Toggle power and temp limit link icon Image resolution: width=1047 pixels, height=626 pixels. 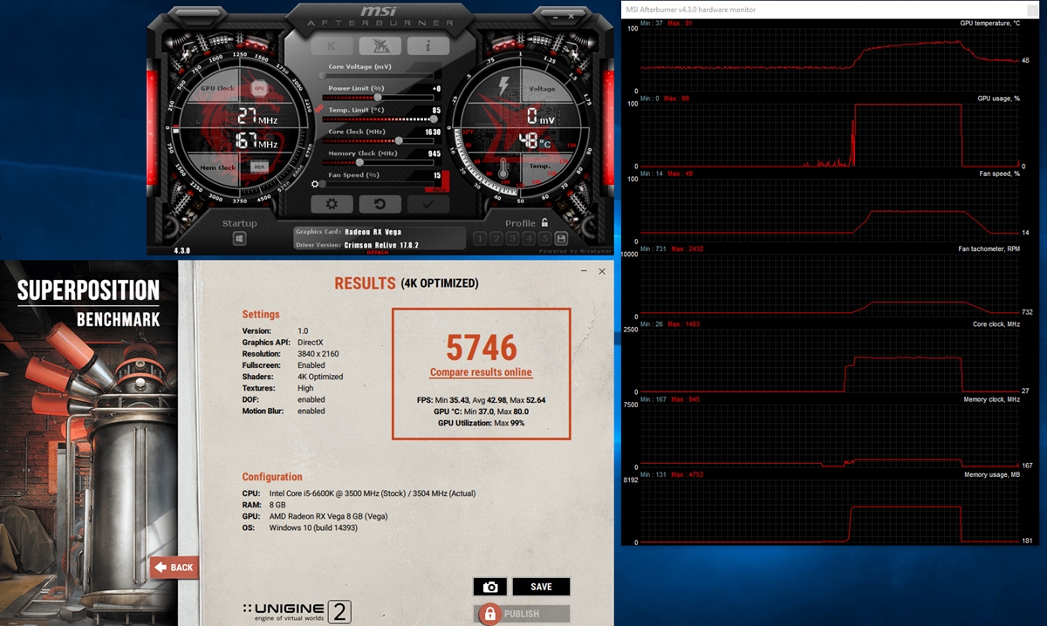tap(319, 109)
